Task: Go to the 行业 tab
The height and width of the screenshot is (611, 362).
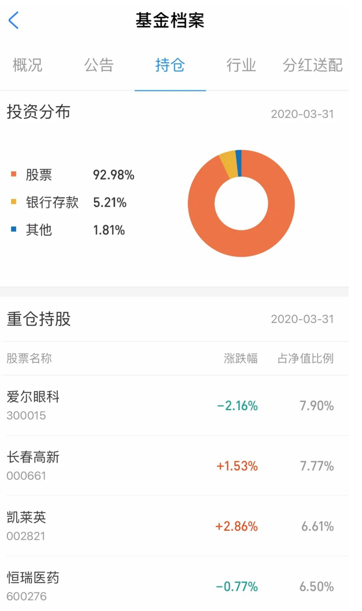Action: (x=242, y=65)
